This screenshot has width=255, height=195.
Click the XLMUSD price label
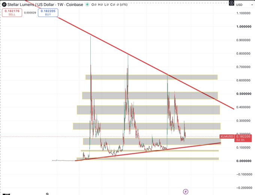pyautogui.click(x=227, y=136)
